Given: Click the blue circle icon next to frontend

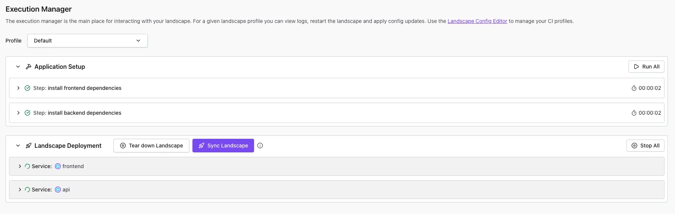Looking at the screenshot, I should pos(58,166).
